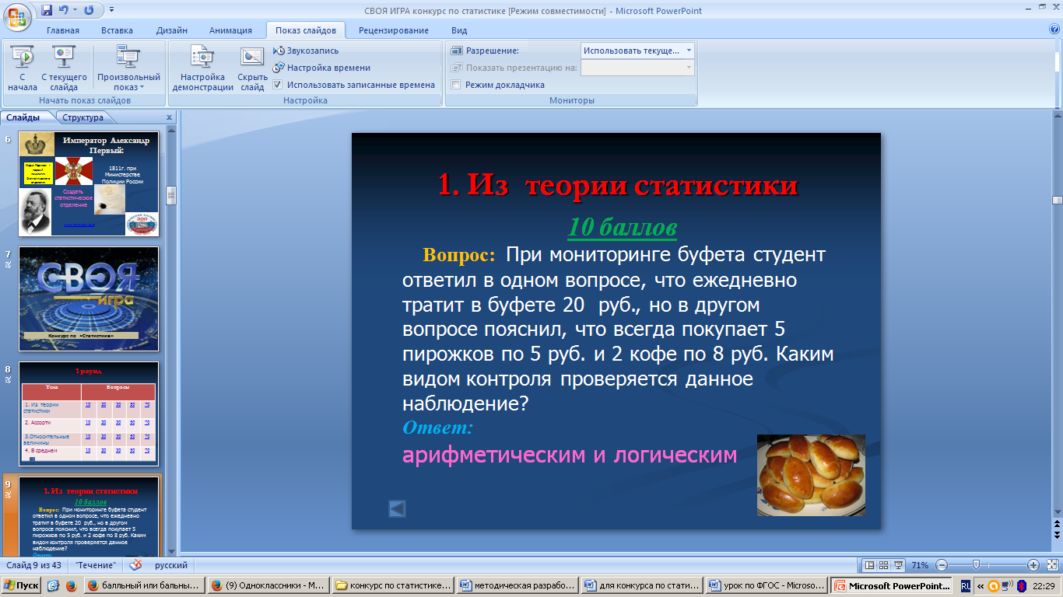Viewport: 1063px width, 597px height.
Task: Open the undo history dropdown arrow
Action: [x=75, y=10]
